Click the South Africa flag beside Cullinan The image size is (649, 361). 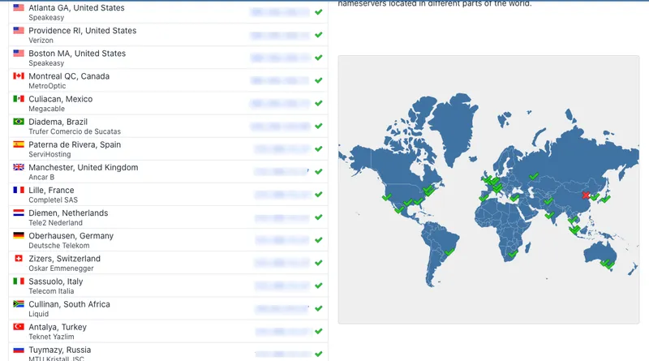pos(19,304)
